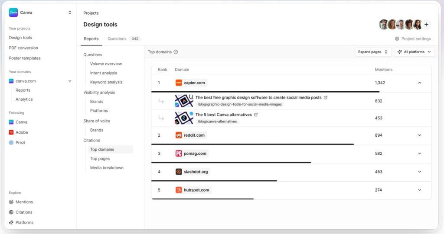Click the zapier.com mentions progress bar
444x234 pixels.
click(265, 92)
